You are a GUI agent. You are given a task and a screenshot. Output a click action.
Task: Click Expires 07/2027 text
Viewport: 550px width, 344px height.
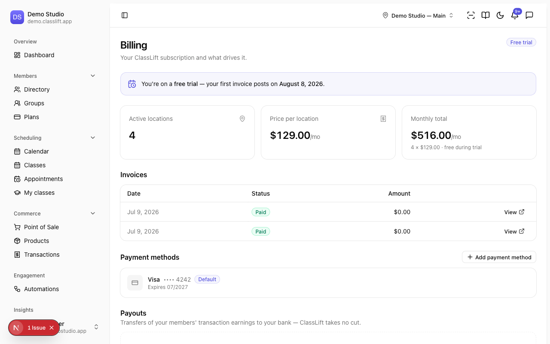[168, 287]
